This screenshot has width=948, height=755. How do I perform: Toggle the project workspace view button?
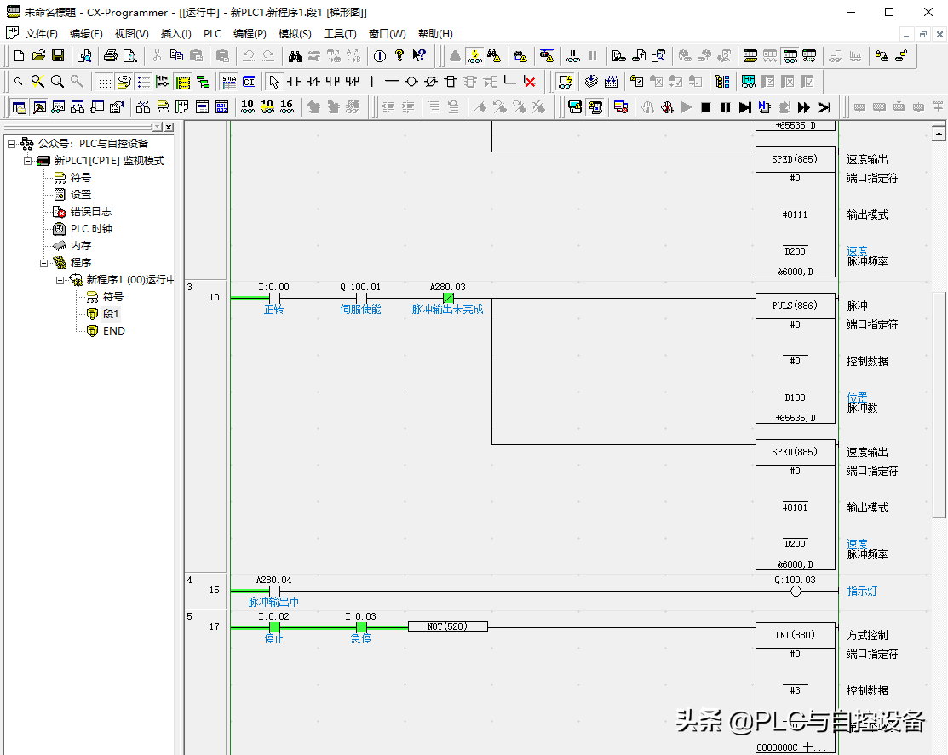19,107
